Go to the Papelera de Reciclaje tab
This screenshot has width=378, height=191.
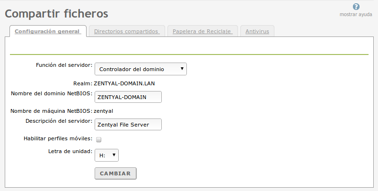click(202, 32)
